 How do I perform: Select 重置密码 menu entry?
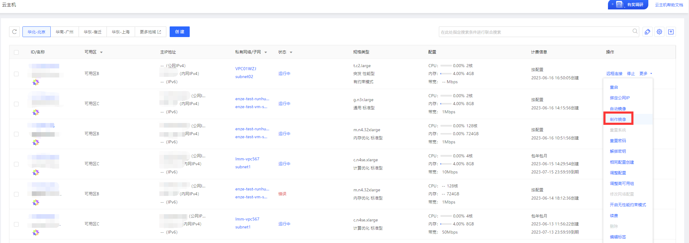click(x=618, y=141)
